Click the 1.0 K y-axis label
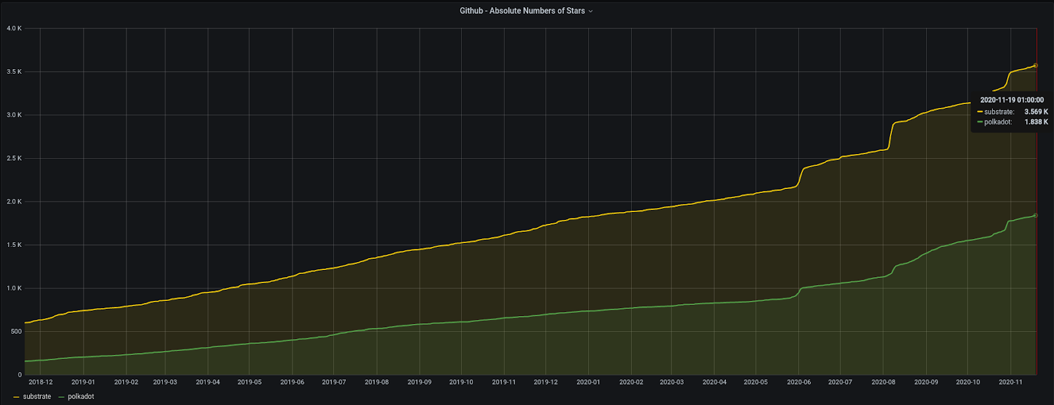 (14, 288)
